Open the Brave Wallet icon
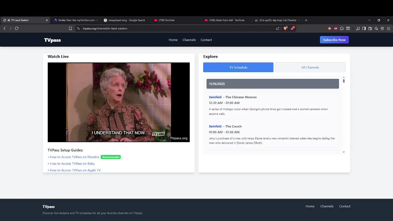This screenshot has height=221, width=393. 370,28
